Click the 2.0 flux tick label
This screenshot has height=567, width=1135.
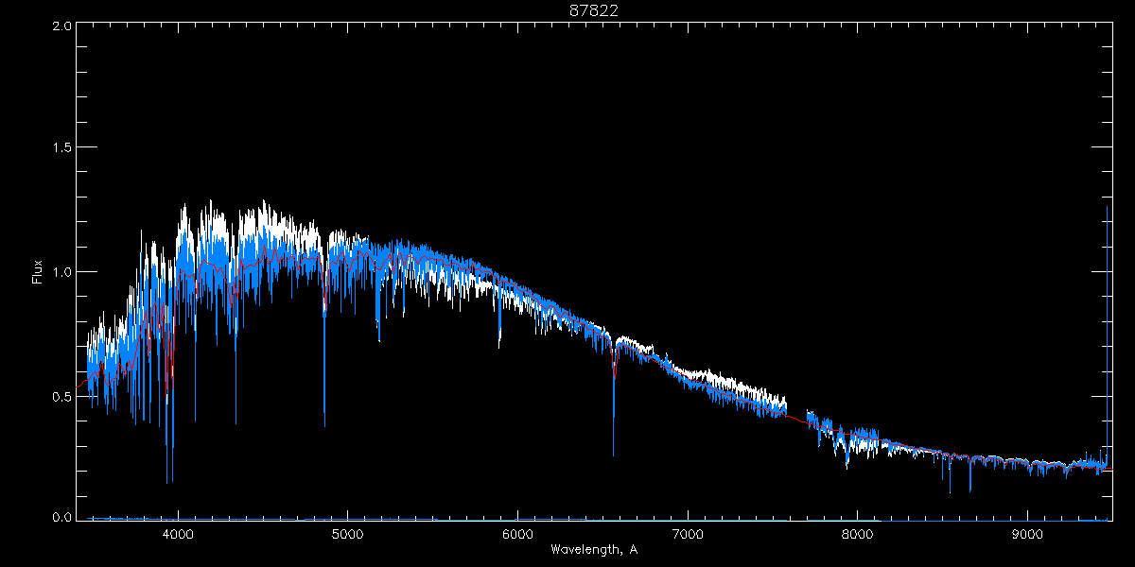point(61,26)
